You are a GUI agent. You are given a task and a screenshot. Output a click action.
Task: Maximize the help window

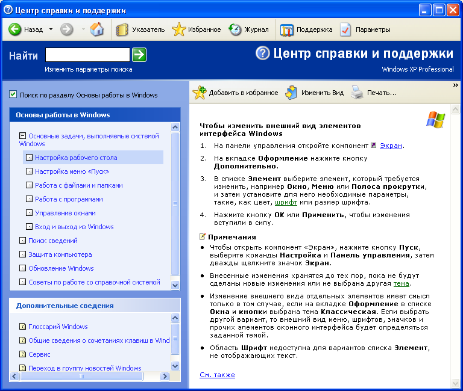coord(439,10)
